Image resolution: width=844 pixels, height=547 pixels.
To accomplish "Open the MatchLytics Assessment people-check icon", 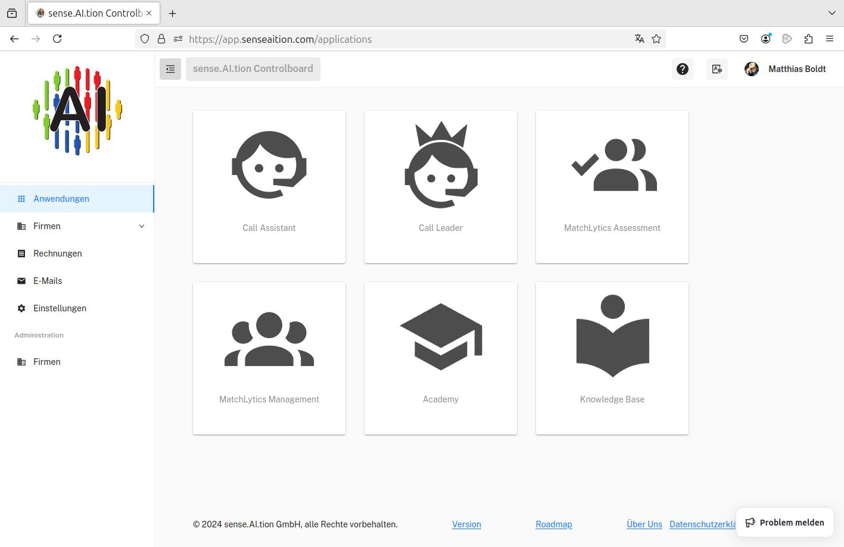I will (x=614, y=165).
